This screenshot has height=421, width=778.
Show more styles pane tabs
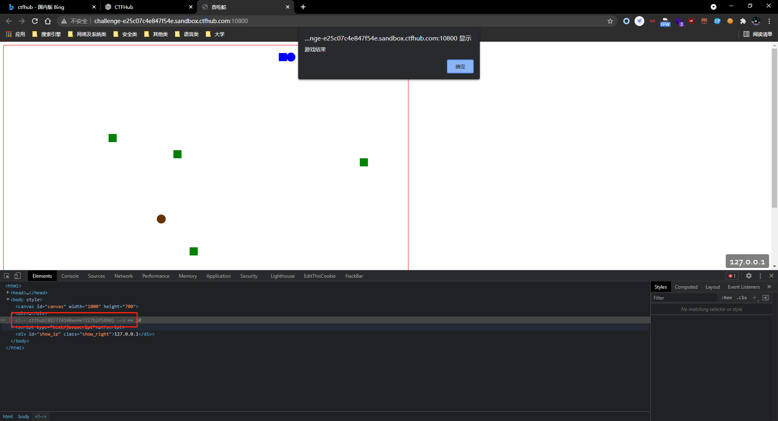point(769,287)
